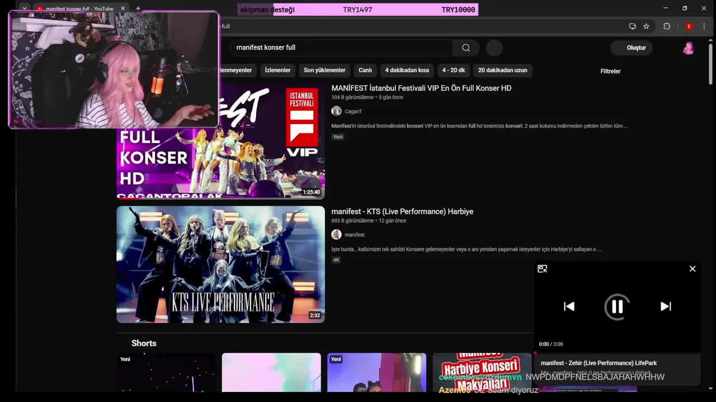
Task: Open the Filtreler filter options
Action: click(610, 71)
